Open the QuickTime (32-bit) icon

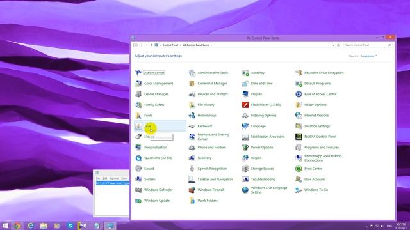(138, 158)
